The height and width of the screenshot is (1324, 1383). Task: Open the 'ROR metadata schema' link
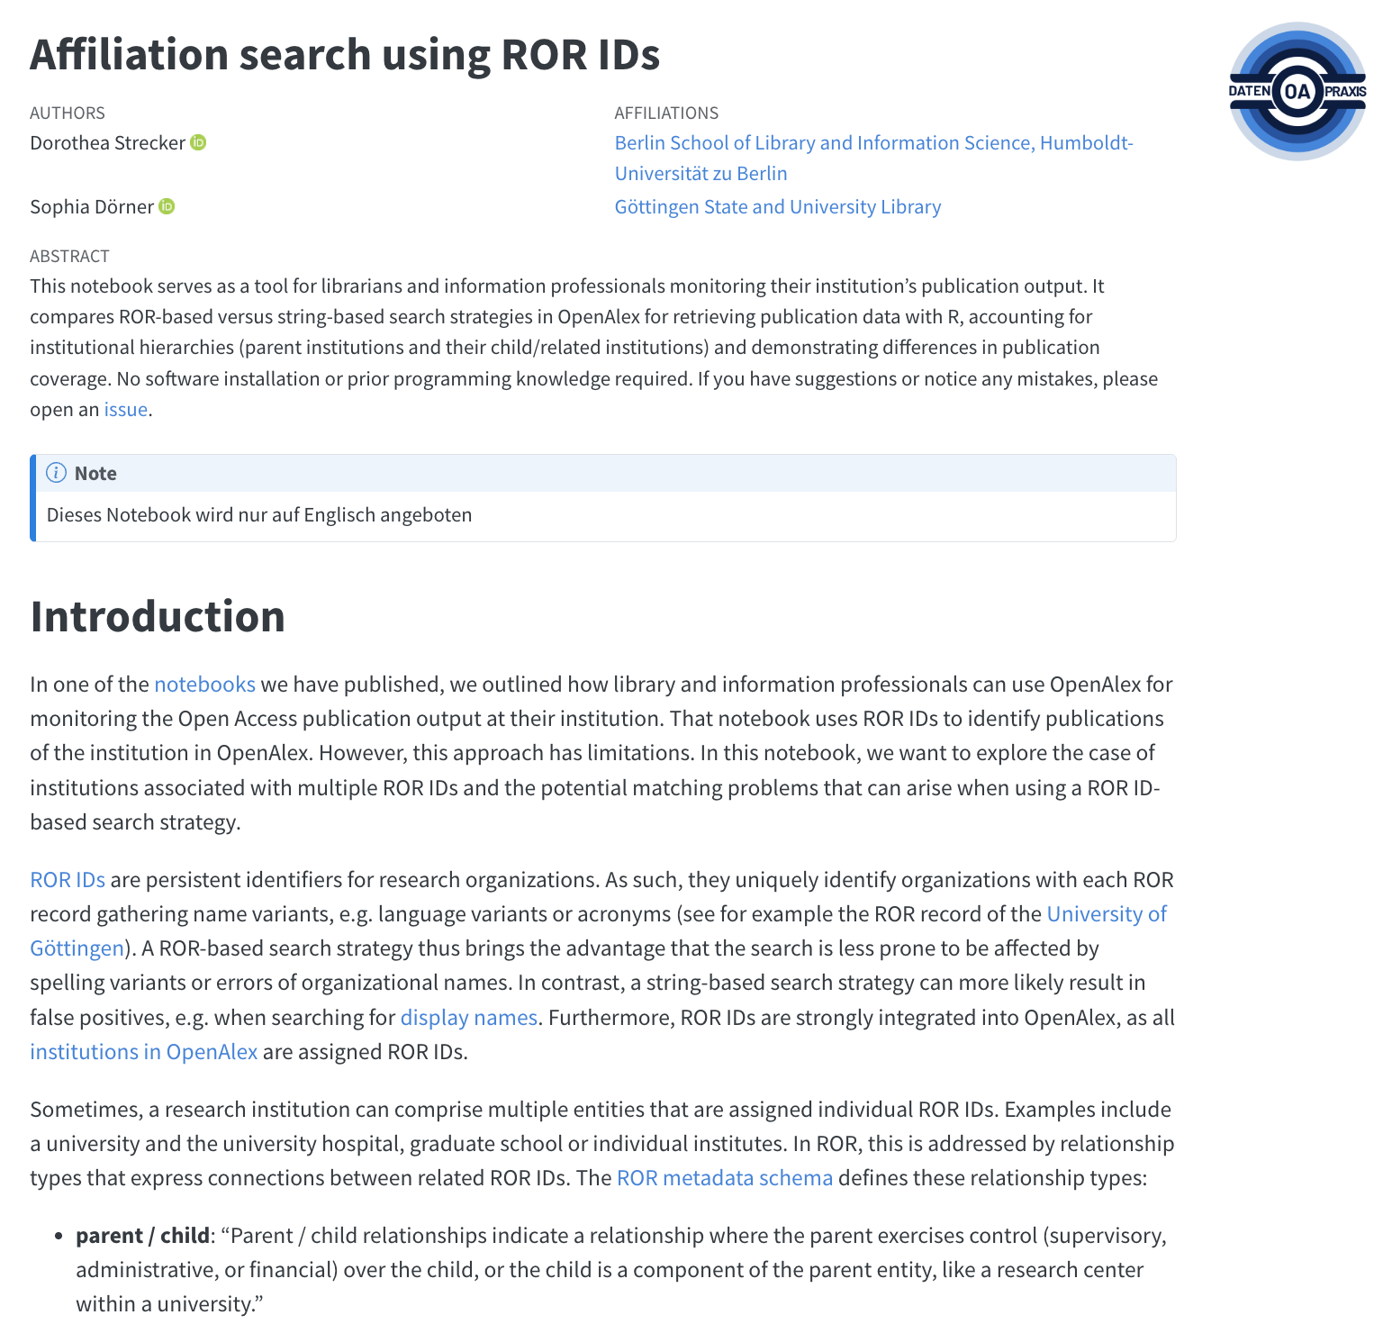pos(725,1178)
